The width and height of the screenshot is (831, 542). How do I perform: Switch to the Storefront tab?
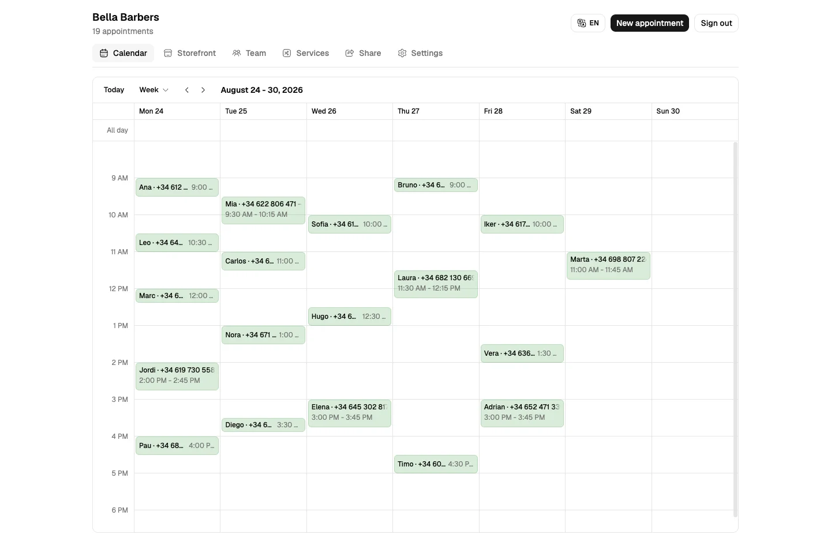[x=190, y=53]
